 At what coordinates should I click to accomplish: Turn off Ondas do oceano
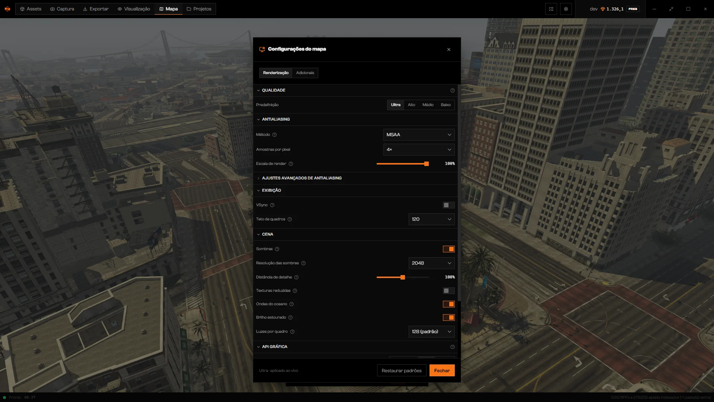pyautogui.click(x=448, y=304)
